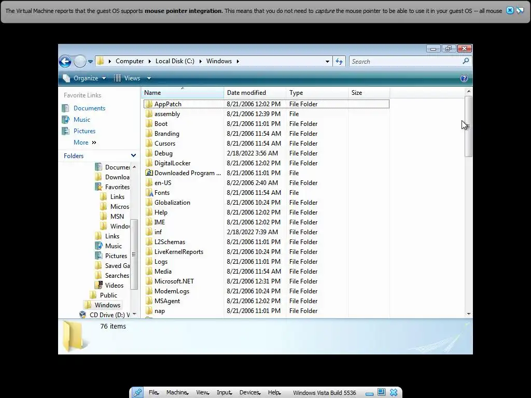This screenshot has width=531, height=398.
Task: Select MSN in the folder tree
Action: click(x=117, y=216)
